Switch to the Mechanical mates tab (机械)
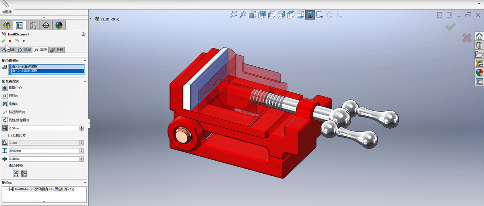 point(24,50)
